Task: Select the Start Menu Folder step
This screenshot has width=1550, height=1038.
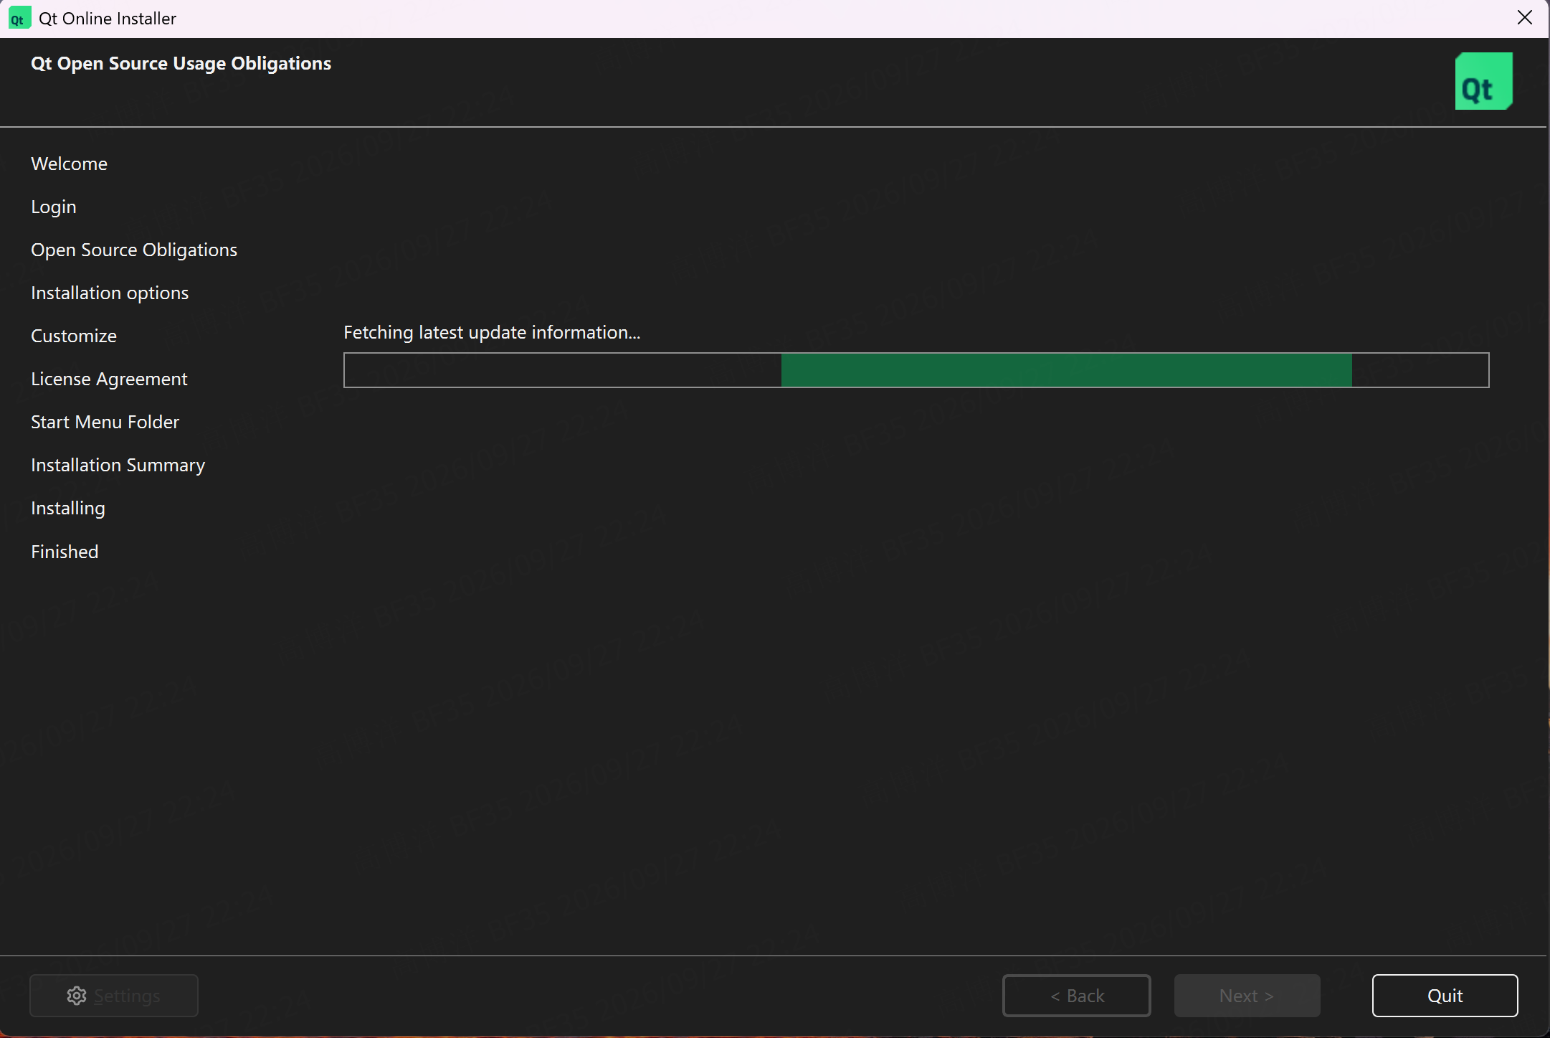Action: pos(105,422)
